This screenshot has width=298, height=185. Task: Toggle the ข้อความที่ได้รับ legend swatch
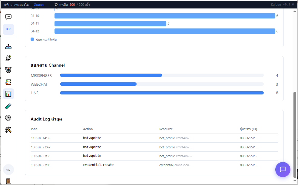pyautogui.click(x=32, y=39)
